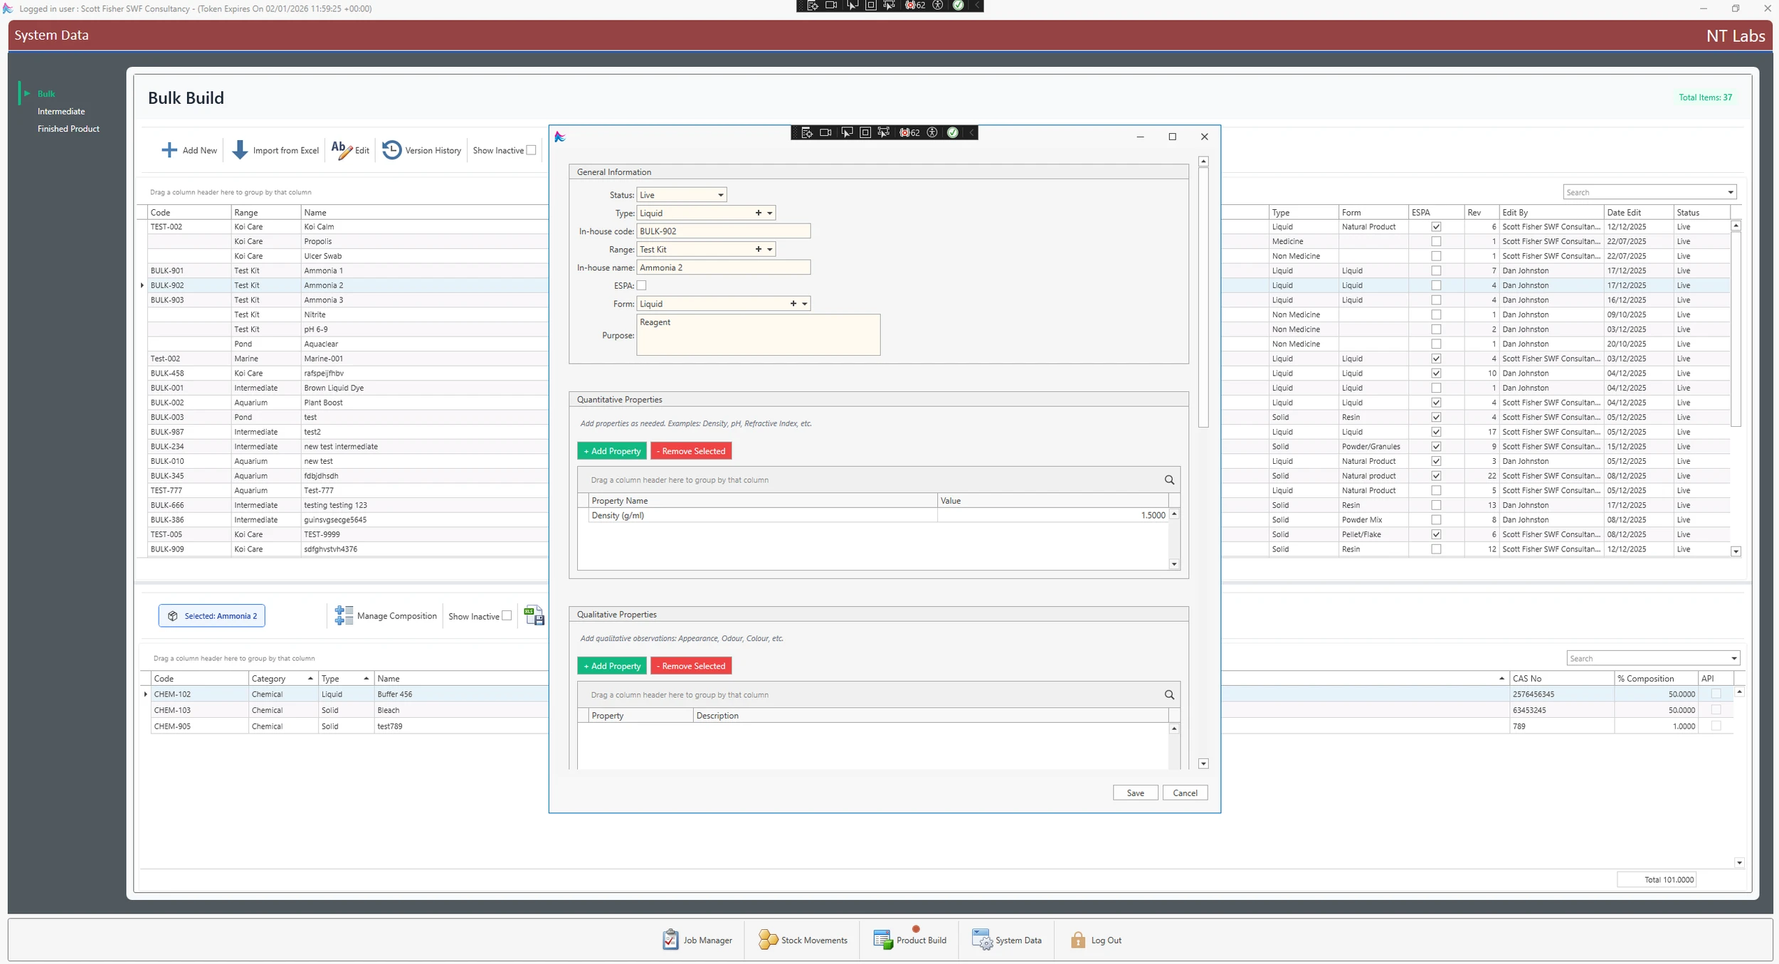Click green Add Property under Quantitative Properties
Viewport: 1779px width, 964px height.
(x=612, y=451)
